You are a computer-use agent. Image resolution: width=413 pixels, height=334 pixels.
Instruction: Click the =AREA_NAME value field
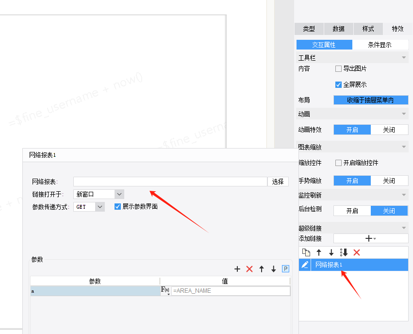(231, 291)
